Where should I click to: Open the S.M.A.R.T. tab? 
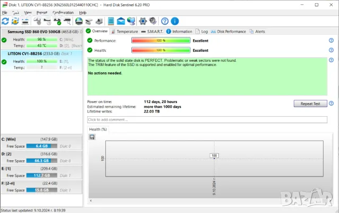click(x=154, y=31)
